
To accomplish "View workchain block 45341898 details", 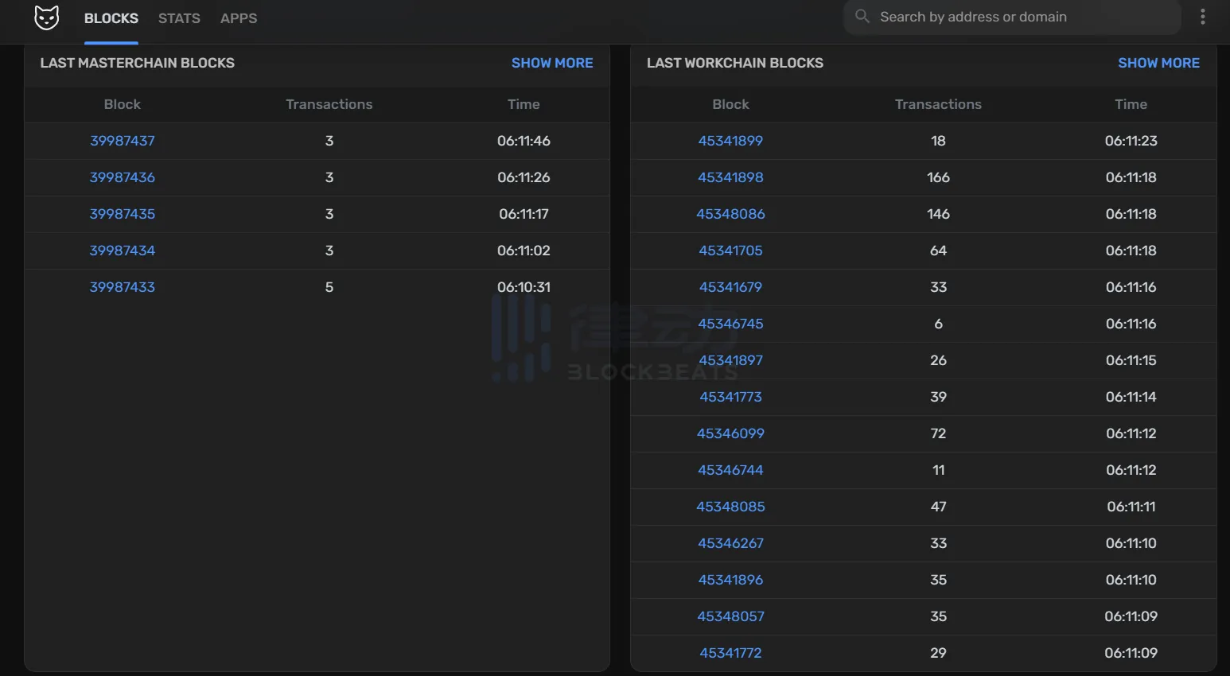I will [x=730, y=177].
